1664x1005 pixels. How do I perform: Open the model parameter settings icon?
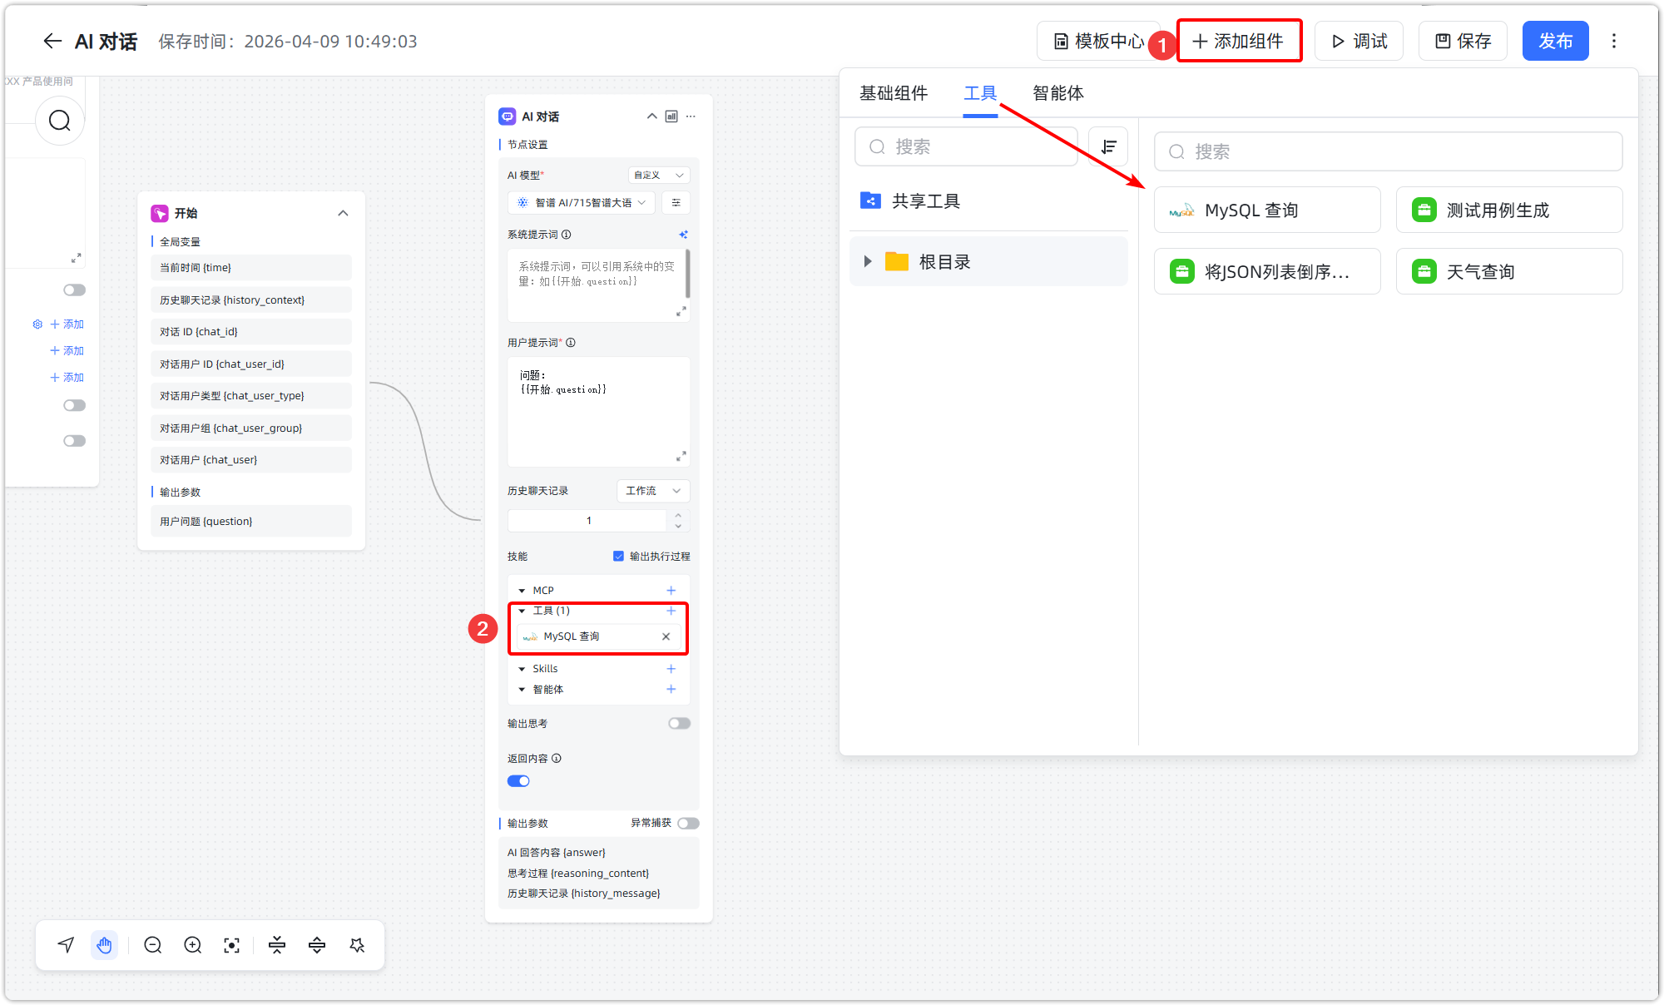click(676, 202)
